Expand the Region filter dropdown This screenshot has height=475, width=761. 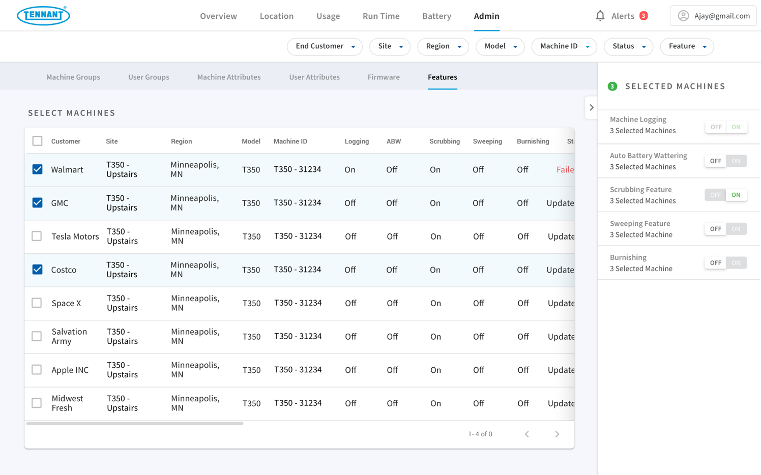point(443,46)
